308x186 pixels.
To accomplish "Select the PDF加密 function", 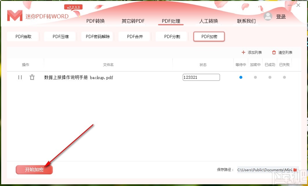I will (x=209, y=37).
